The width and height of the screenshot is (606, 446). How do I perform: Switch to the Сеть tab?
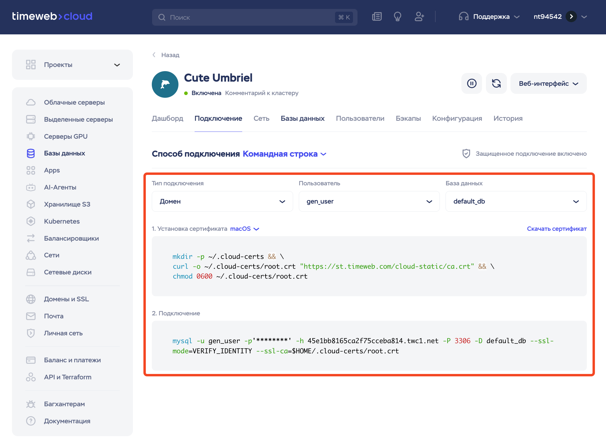click(x=261, y=118)
